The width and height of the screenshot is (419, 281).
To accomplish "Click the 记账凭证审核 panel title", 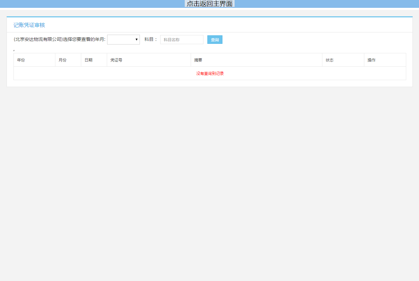I will pos(29,25).
